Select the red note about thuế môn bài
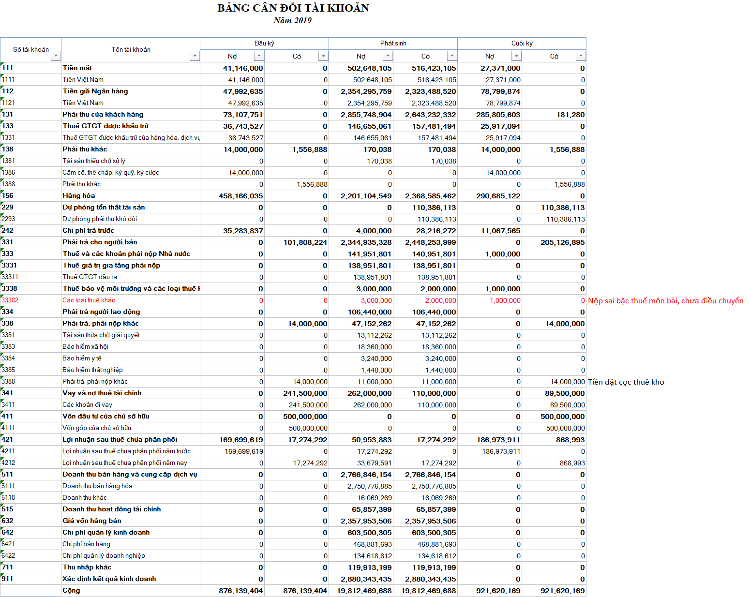This screenshot has width=750, height=597. tap(665, 301)
